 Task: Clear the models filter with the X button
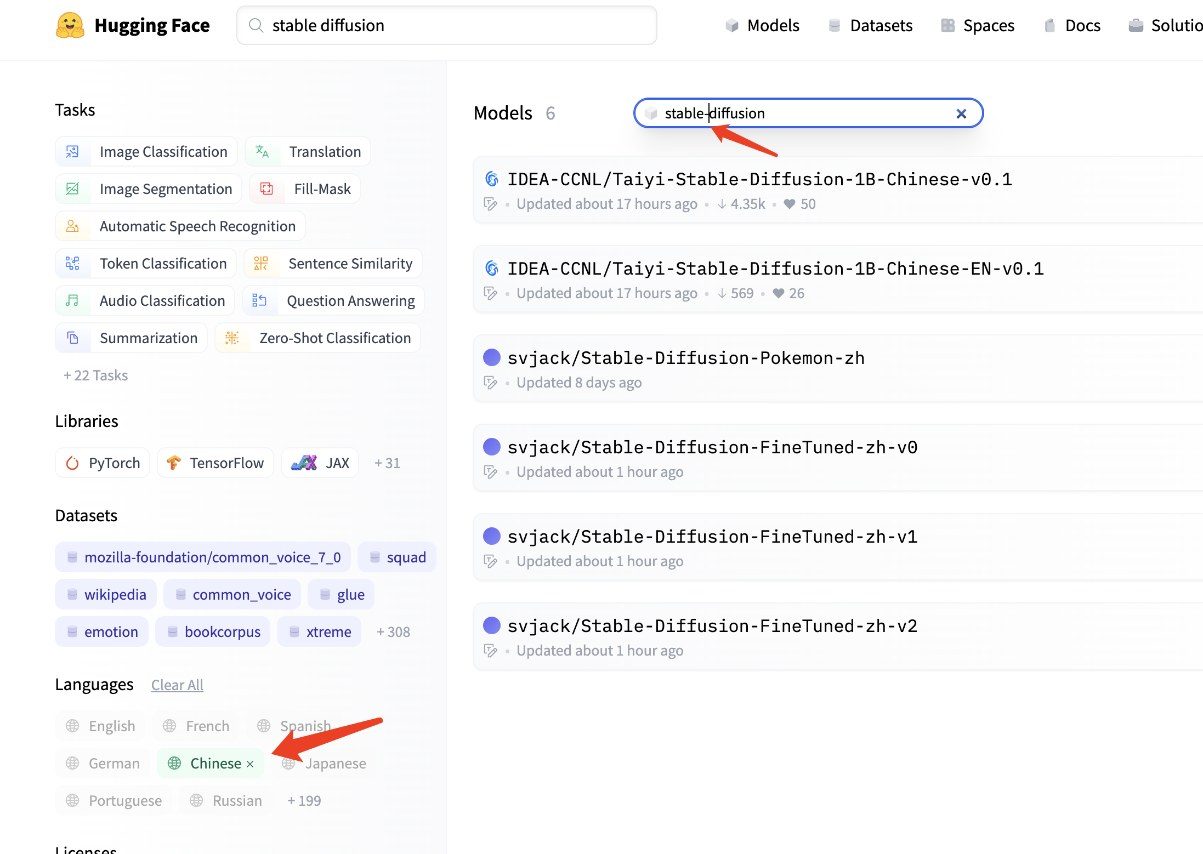pyautogui.click(x=961, y=113)
